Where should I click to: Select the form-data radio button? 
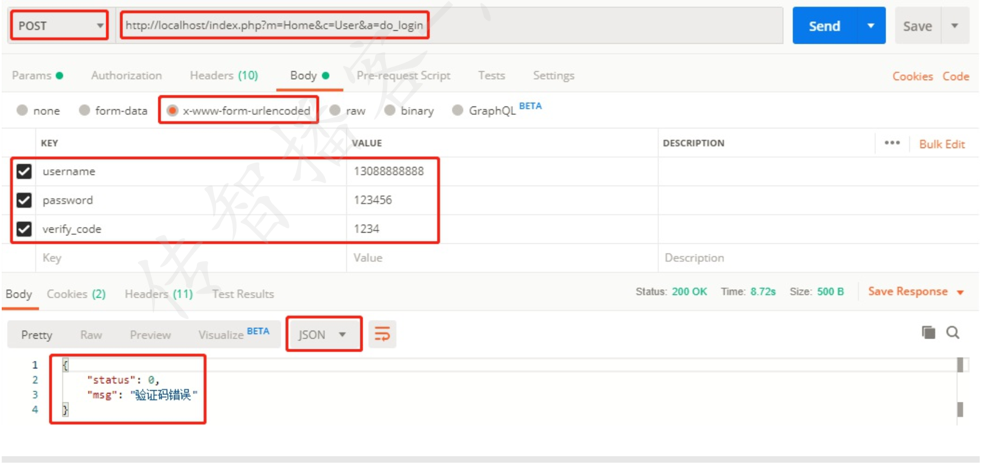[x=84, y=110]
